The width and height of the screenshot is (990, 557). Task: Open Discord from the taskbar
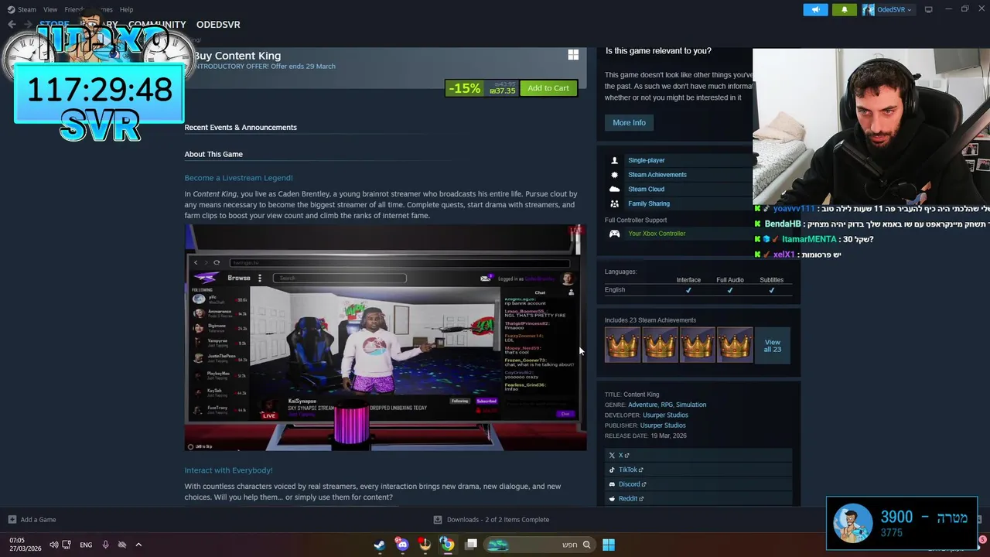(x=402, y=545)
